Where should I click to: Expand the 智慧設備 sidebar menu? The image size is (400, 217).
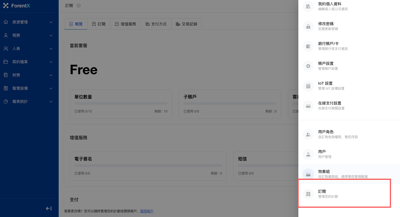pos(29,88)
